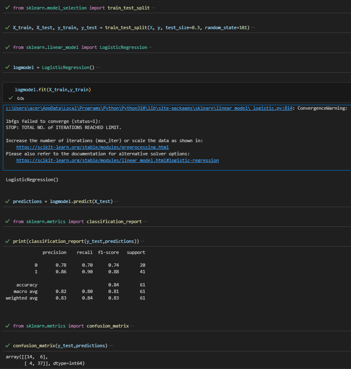Click the checkmark beside the predictions cell
The image size is (351, 369).
pos(7,201)
